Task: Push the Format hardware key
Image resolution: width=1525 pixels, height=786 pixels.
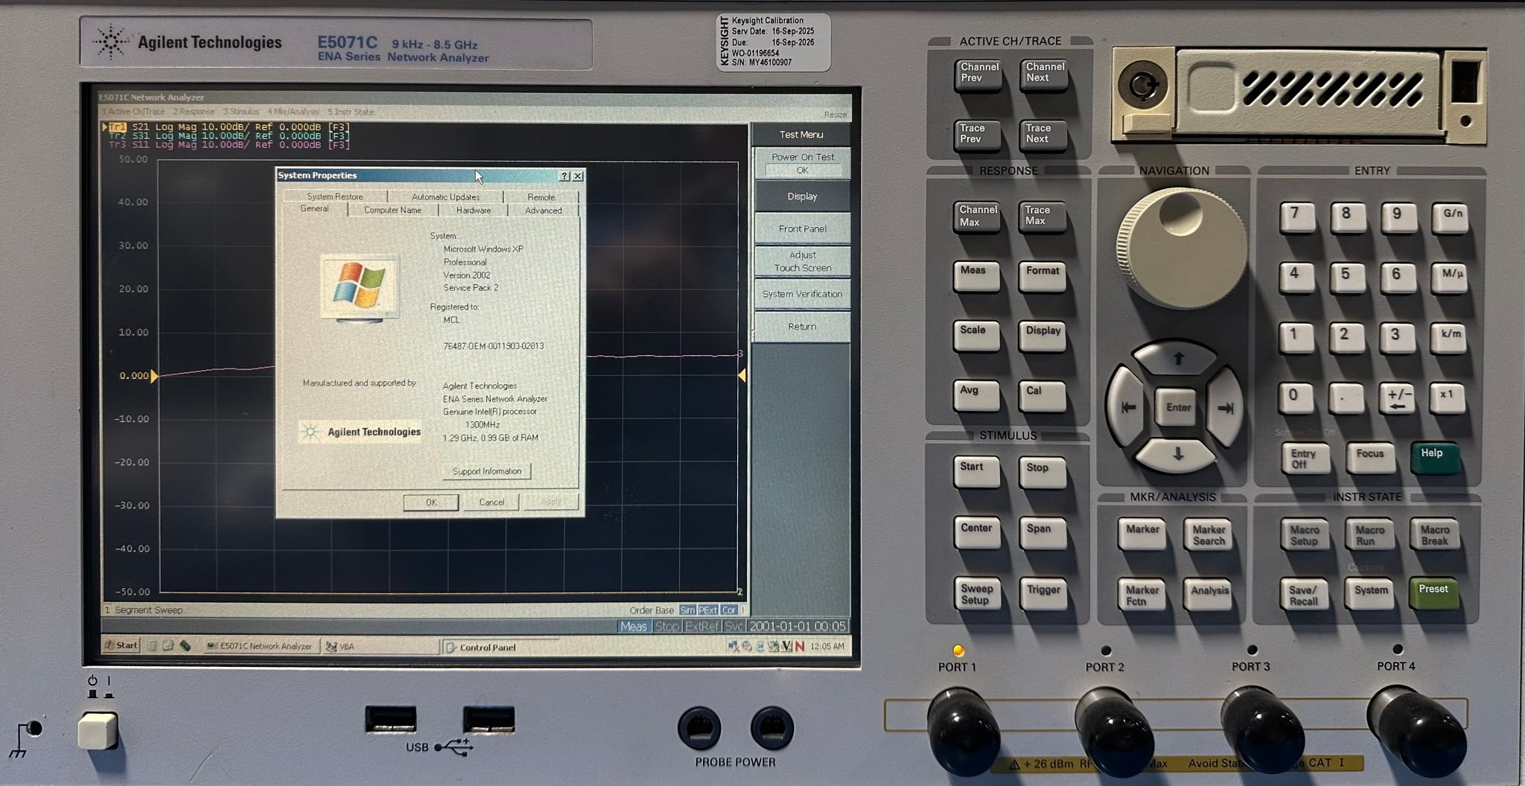Action: (x=1042, y=277)
